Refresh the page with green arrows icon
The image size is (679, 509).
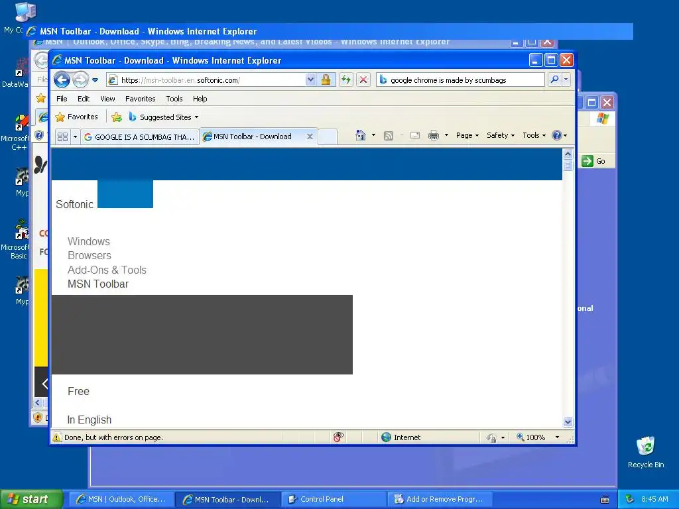tap(345, 80)
